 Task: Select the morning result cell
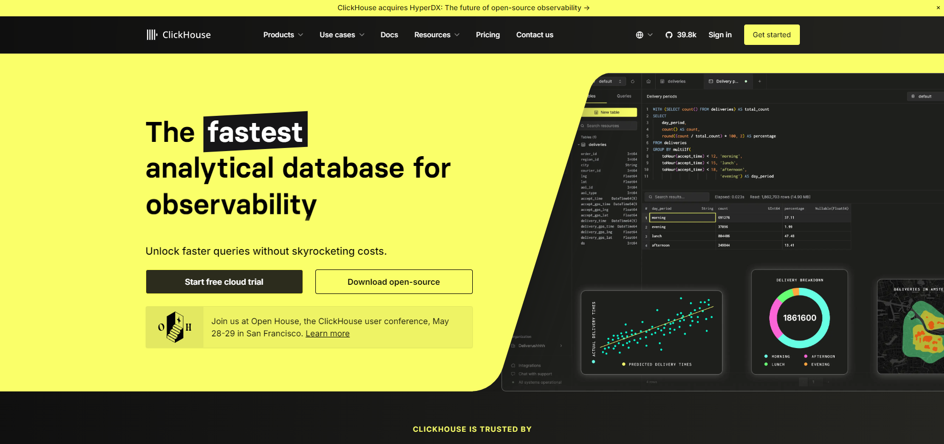click(x=682, y=217)
